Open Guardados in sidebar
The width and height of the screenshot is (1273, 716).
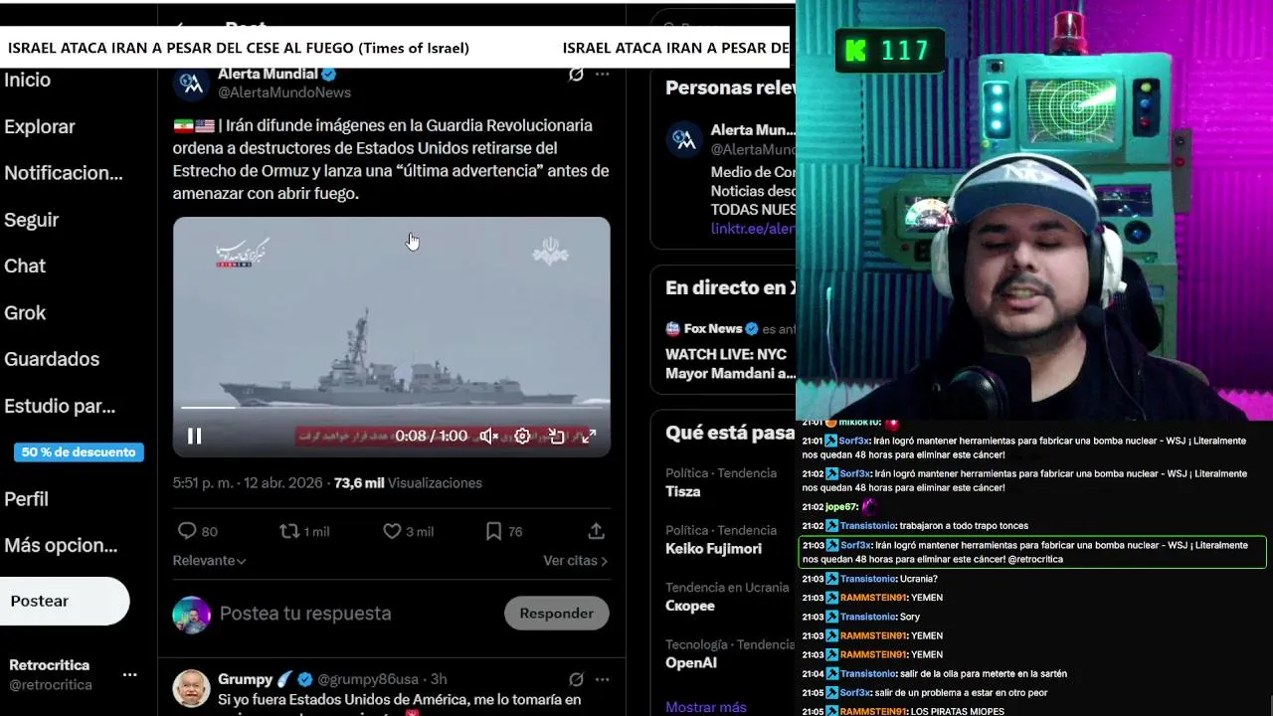coord(52,359)
